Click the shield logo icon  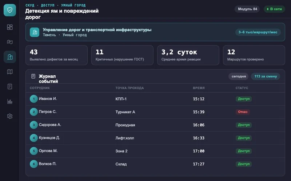tap(10, 10)
